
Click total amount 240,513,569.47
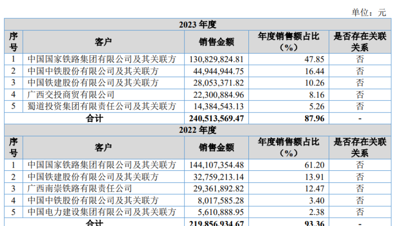(x=216, y=119)
